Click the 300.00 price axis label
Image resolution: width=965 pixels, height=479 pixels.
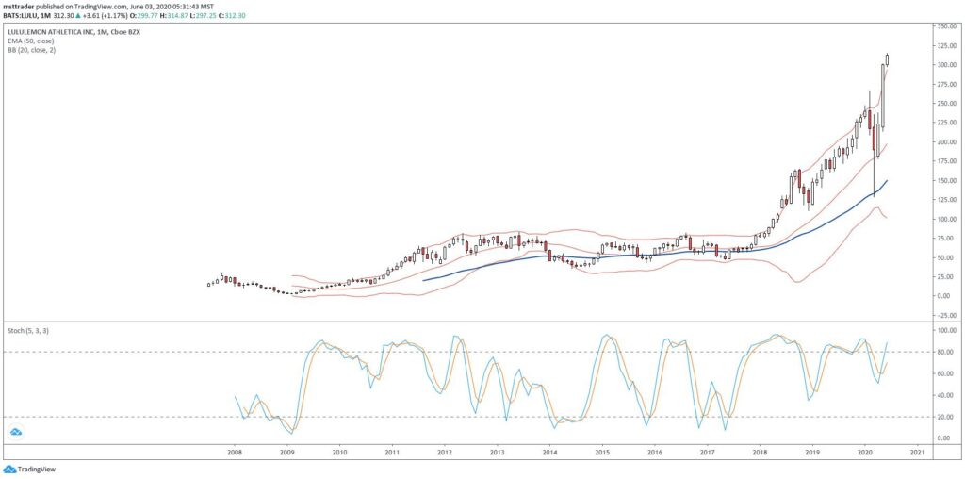click(946, 65)
